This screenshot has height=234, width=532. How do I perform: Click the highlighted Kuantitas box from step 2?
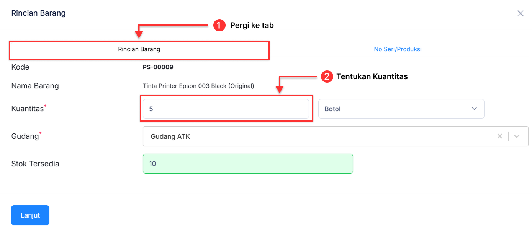(226, 109)
